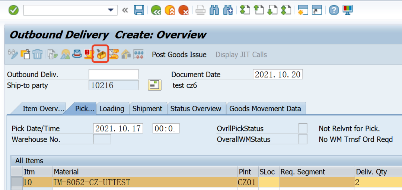
Task: Click the Itm column header
Action: 38,171
